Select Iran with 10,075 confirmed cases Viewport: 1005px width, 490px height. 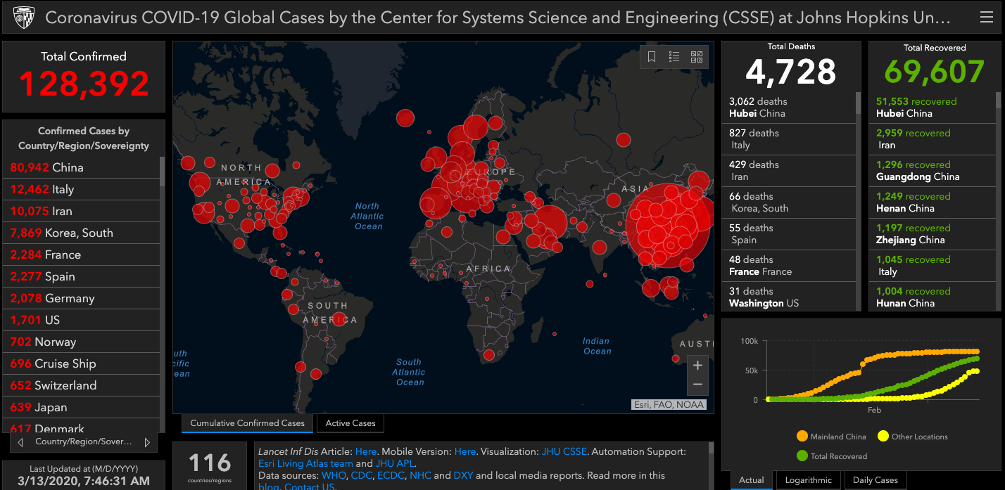point(82,211)
